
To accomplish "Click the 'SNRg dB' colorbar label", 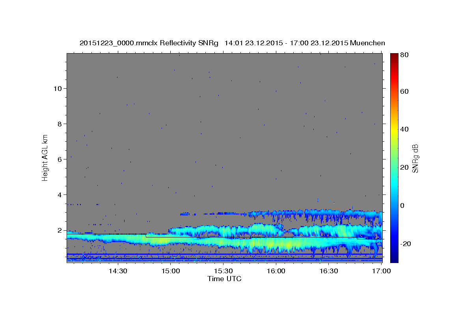I will pyautogui.click(x=415, y=158).
